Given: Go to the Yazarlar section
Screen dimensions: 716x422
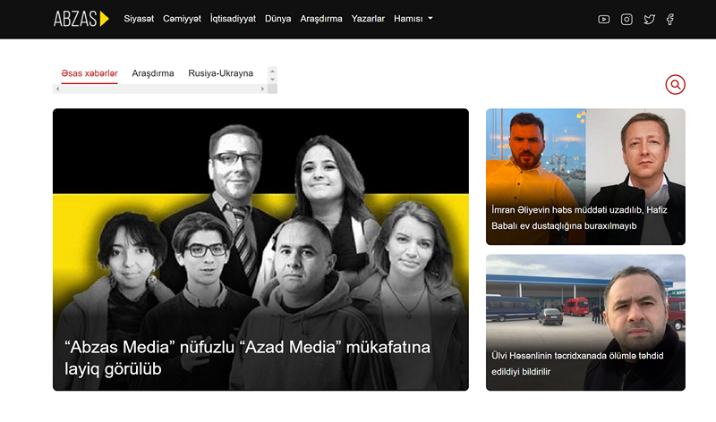Looking at the screenshot, I should [x=368, y=19].
